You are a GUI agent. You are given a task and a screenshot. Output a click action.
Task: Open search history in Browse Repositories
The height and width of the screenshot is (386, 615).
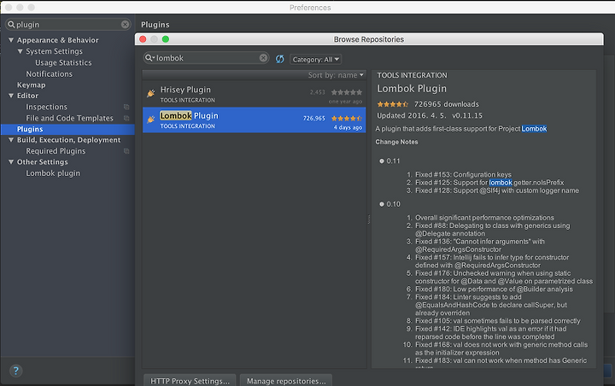150,58
